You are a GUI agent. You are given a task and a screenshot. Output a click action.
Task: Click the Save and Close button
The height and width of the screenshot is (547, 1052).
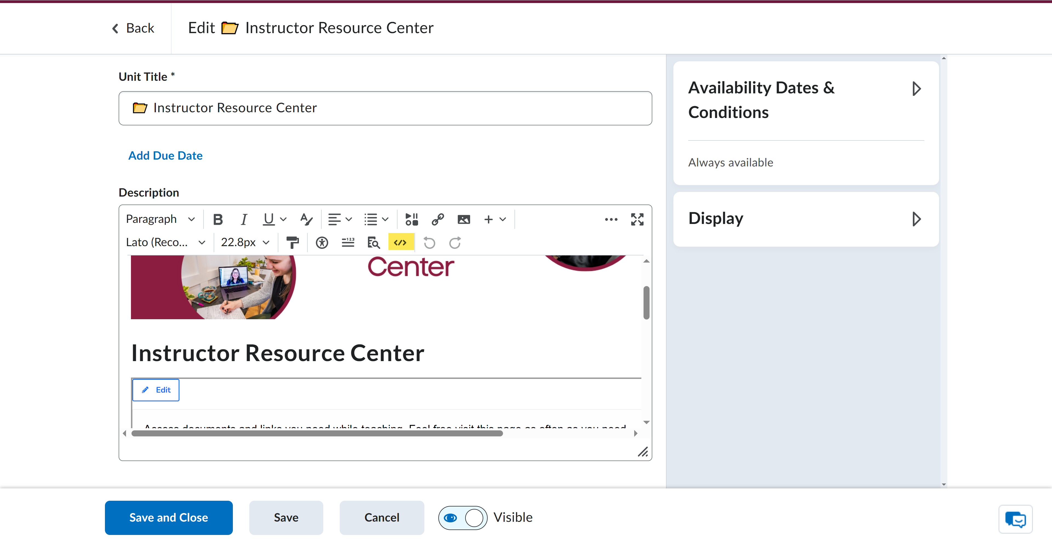tap(169, 518)
